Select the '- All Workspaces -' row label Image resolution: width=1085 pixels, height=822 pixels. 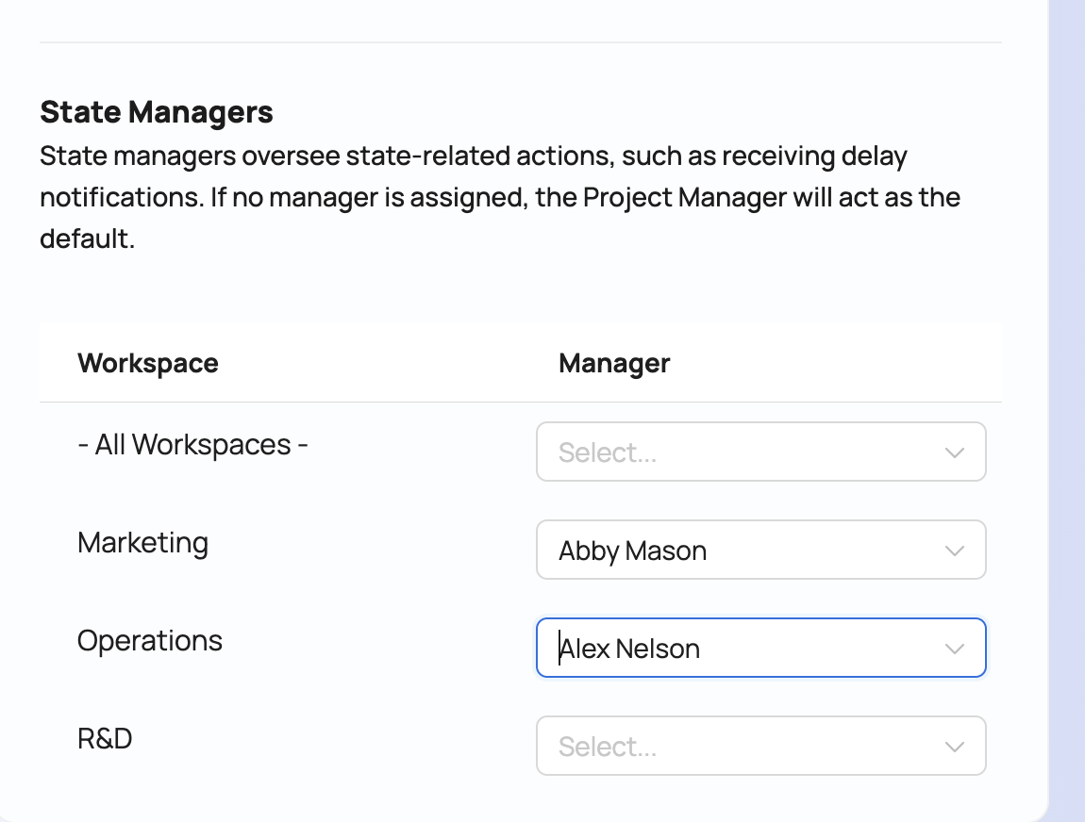point(192,444)
